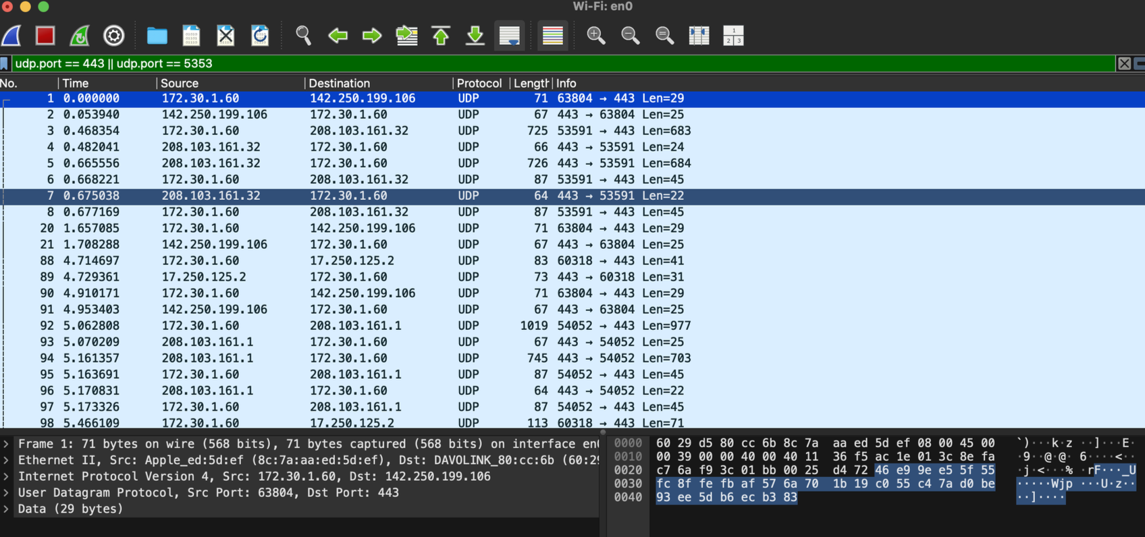Open the packet layout icon with numbers

click(x=733, y=36)
